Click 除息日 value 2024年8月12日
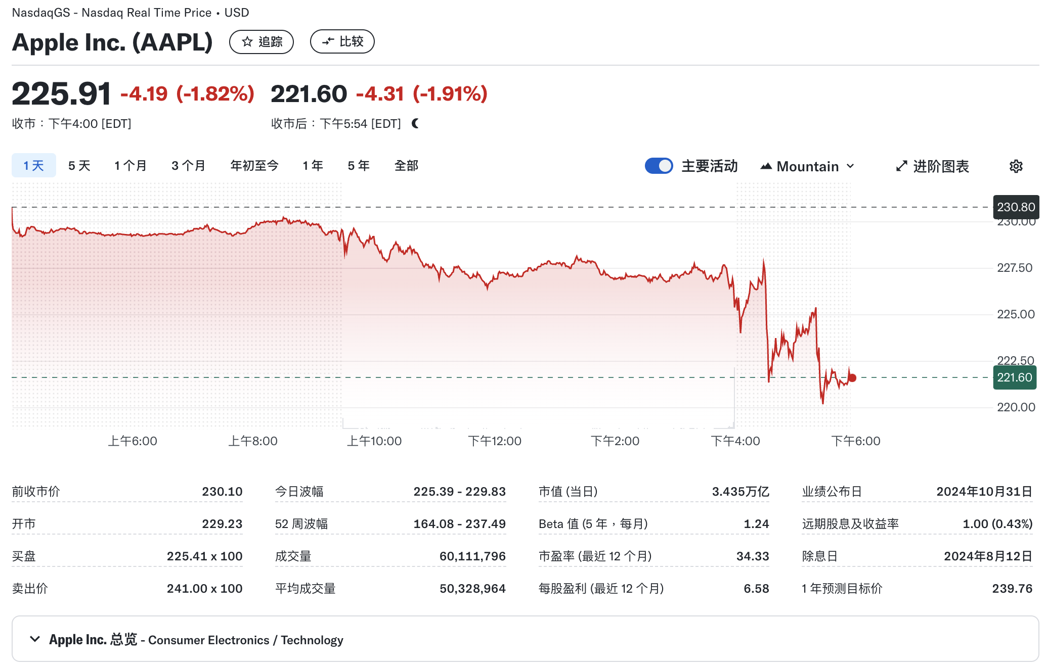This screenshot has height=670, width=1047. pyautogui.click(x=988, y=556)
